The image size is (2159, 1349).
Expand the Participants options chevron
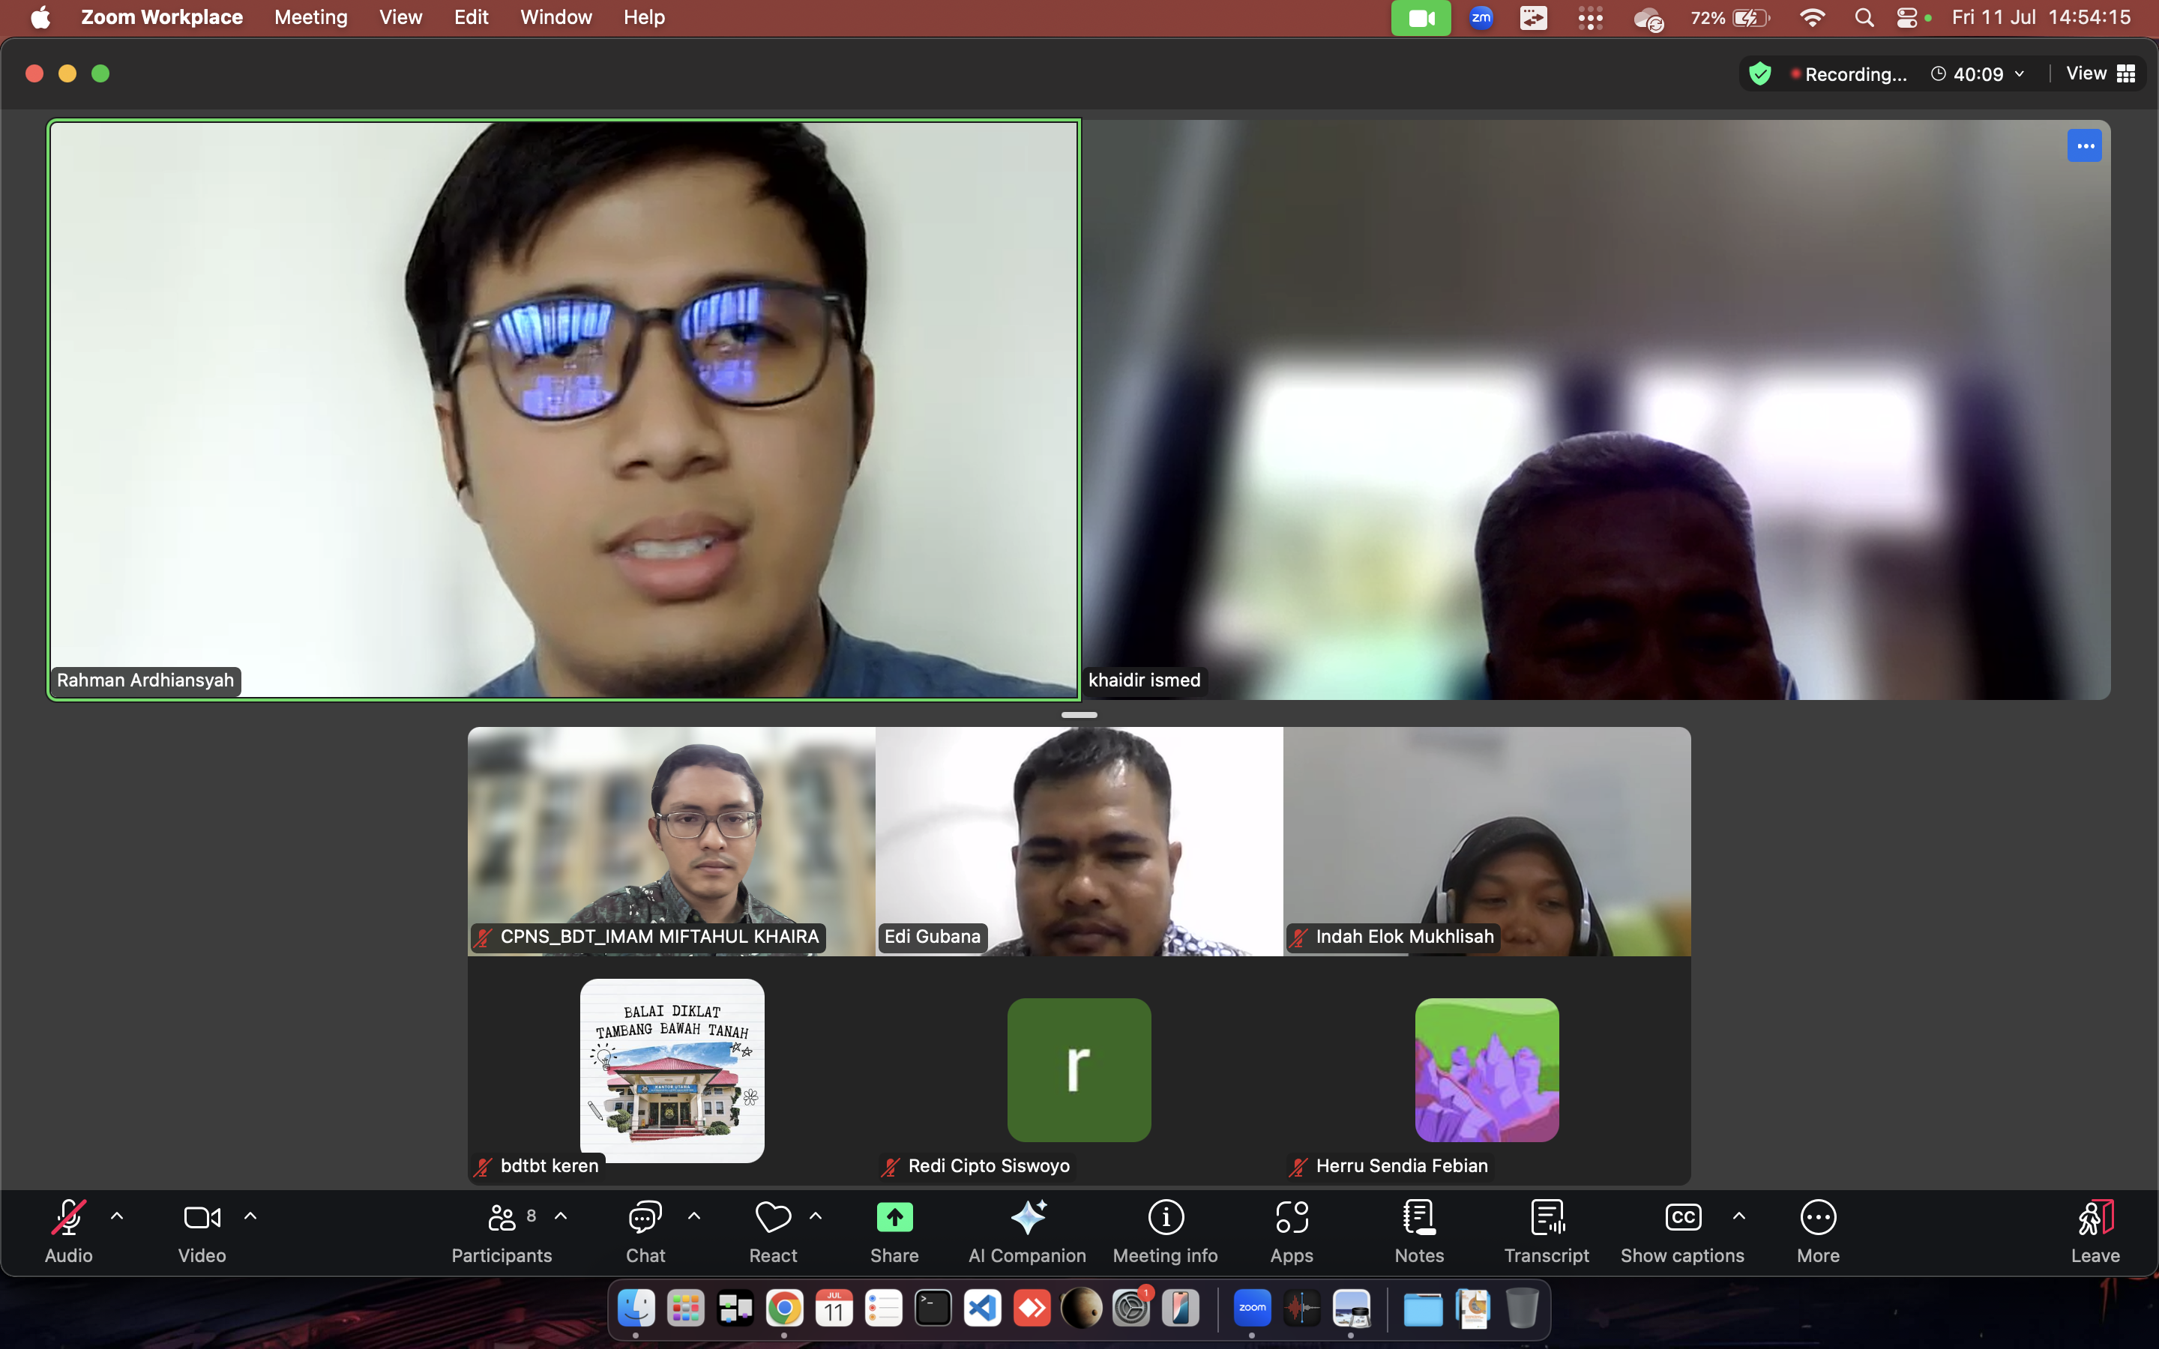(x=561, y=1216)
